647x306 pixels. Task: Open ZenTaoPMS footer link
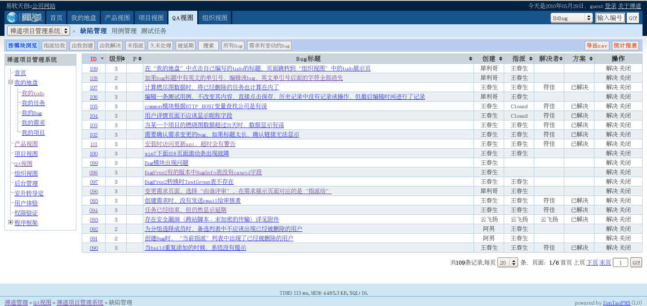click(x=616, y=303)
